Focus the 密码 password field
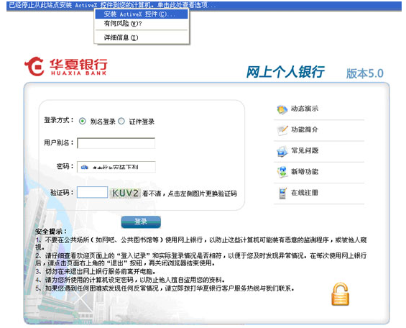The image size is (406, 328). pyautogui.click(x=116, y=167)
